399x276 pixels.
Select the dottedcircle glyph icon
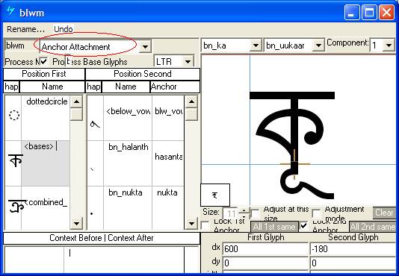(14, 115)
